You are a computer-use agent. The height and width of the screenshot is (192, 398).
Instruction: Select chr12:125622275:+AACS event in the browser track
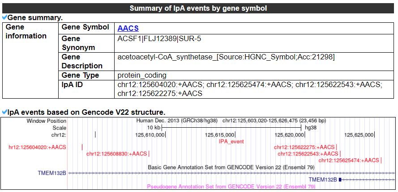[x=304, y=147]
